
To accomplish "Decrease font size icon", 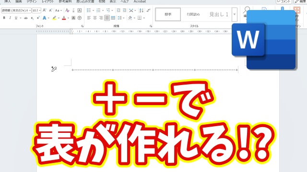I will tap(50, 10).
